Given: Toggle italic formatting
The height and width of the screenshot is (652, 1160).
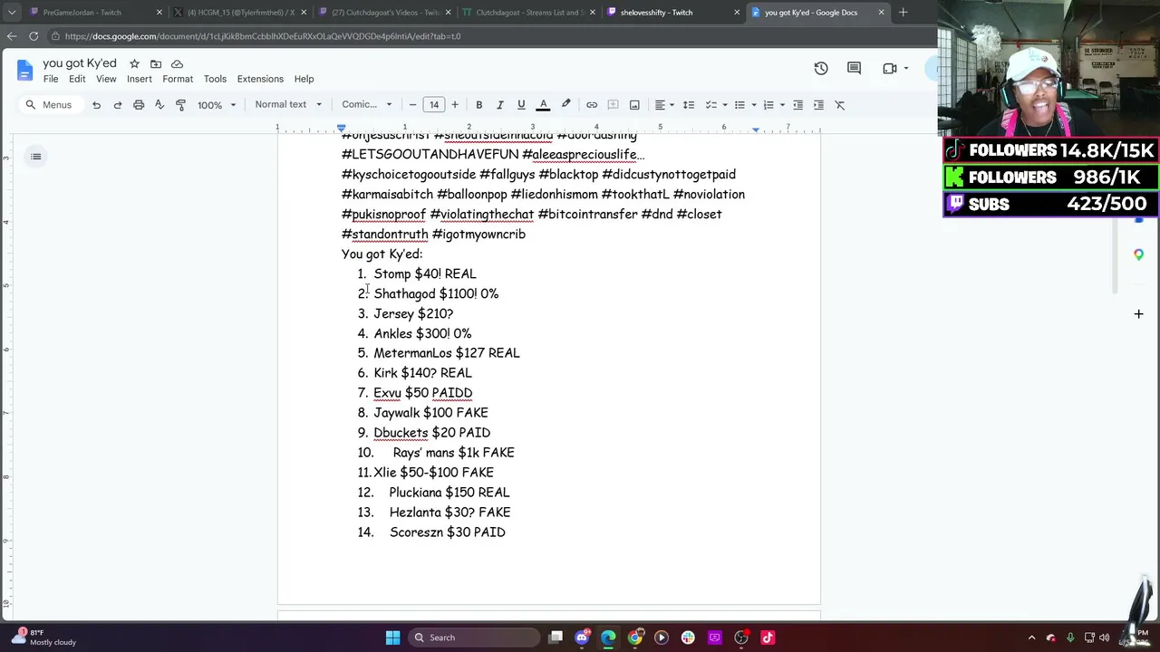Looking at the screenshot, I should pos(500,105).
